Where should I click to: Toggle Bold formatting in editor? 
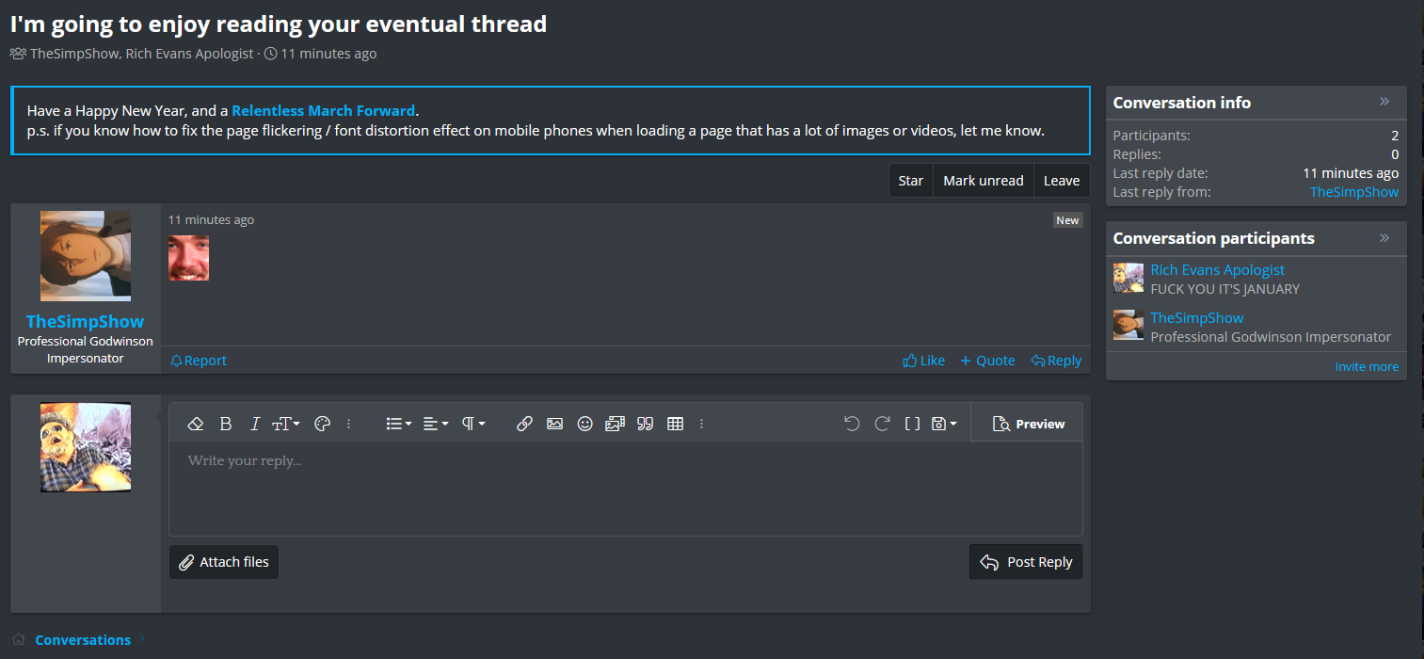(226, 424)
